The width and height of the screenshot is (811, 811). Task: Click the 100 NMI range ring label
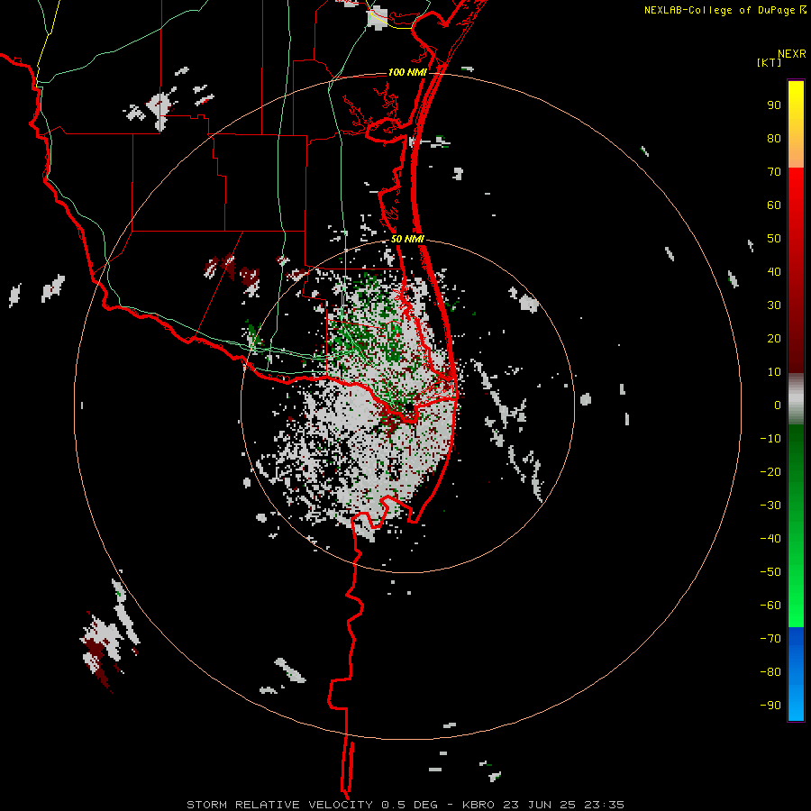click(x=407, y=72)
